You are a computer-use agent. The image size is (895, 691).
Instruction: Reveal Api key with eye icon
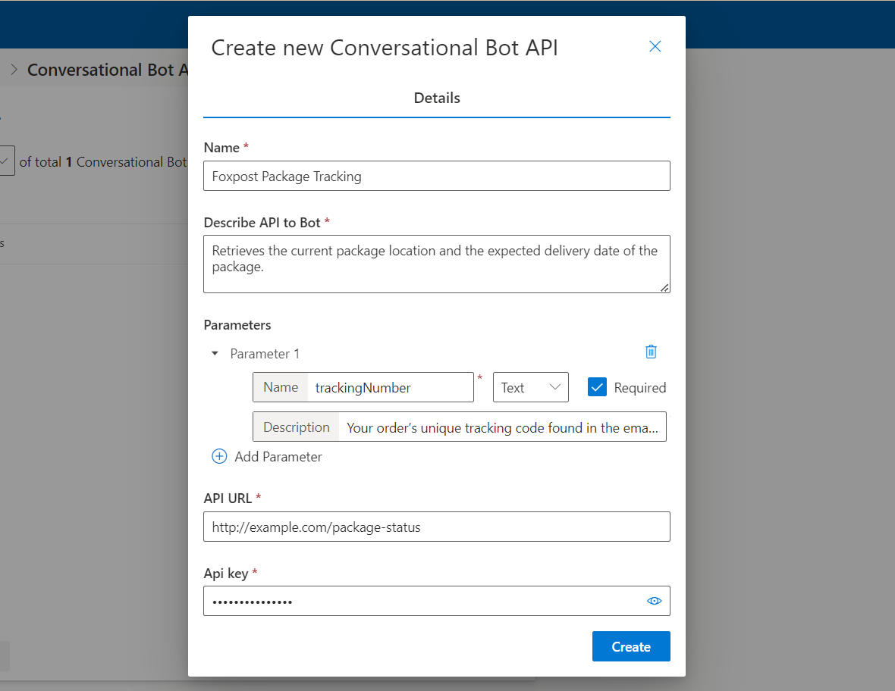[654, 601]
